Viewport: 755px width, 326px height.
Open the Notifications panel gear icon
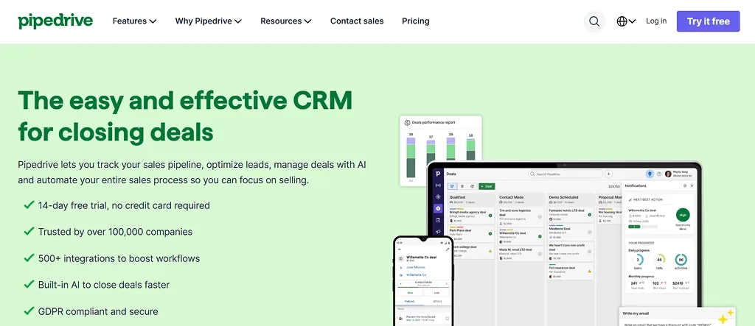[x=685, y=185]
